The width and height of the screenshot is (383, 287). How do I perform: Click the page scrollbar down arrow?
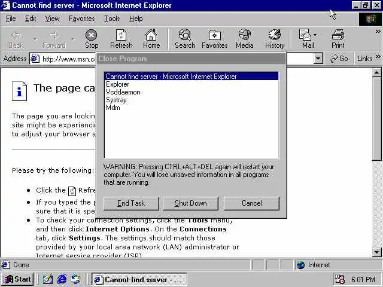click(x=376, y=252)
